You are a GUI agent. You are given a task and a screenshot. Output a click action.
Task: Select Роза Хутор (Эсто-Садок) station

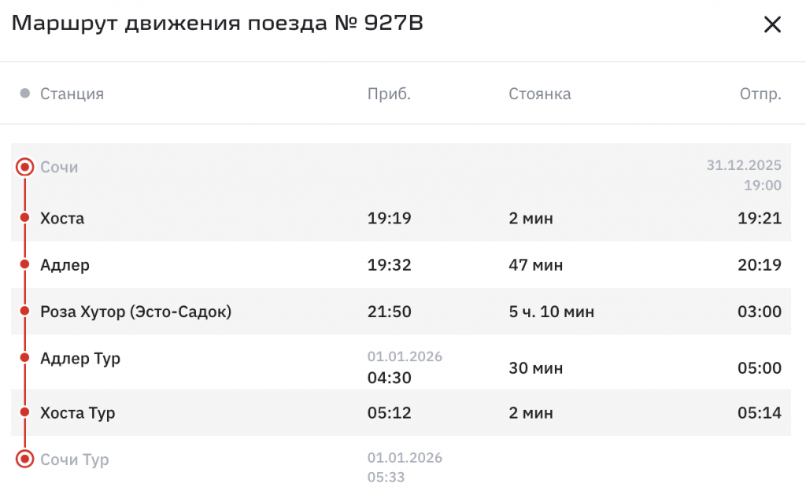click(x=135, y=312)
